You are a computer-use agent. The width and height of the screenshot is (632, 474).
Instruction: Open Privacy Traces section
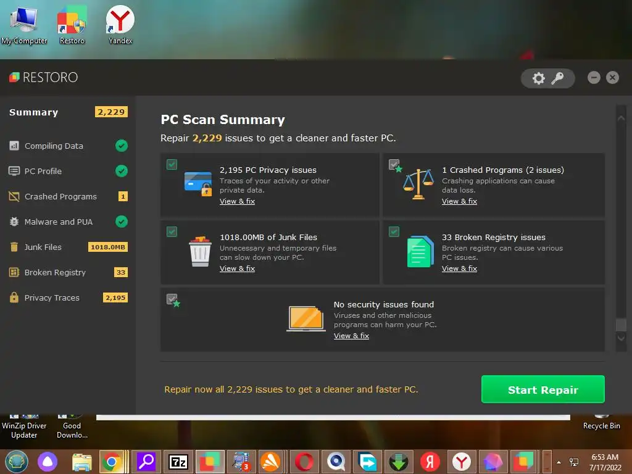pyautogui.click(x=68, y=297)
